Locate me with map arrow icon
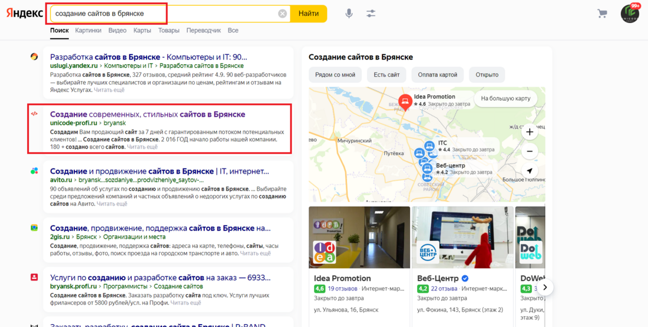The height and width of the screenshot is (327, 648). click(530, 170)
